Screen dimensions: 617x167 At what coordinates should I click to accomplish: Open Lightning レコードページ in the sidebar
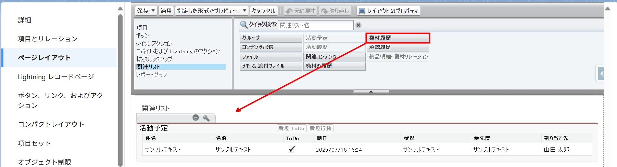pyautogui.click(x=56, y=77)
